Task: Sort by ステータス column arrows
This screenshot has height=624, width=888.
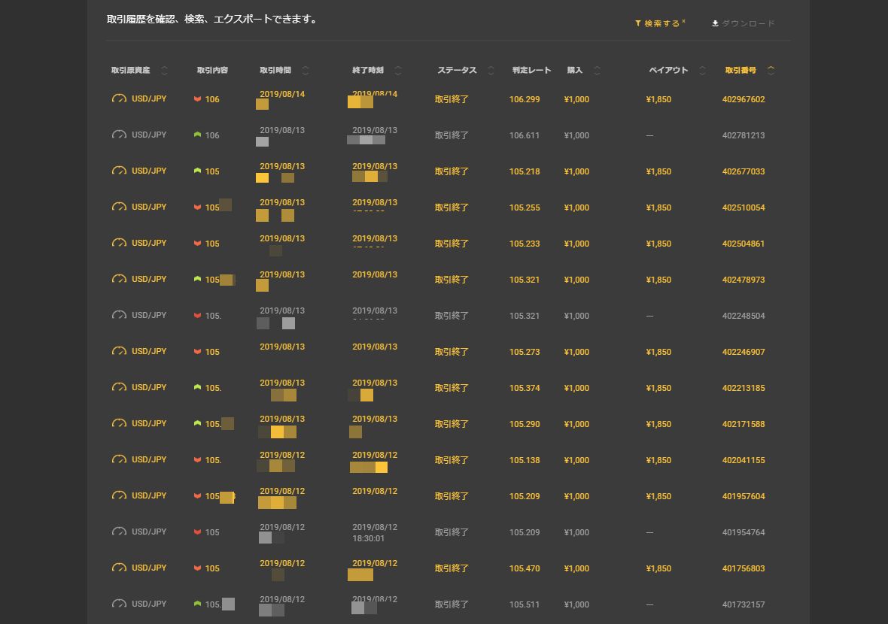Action: point(491,70)
